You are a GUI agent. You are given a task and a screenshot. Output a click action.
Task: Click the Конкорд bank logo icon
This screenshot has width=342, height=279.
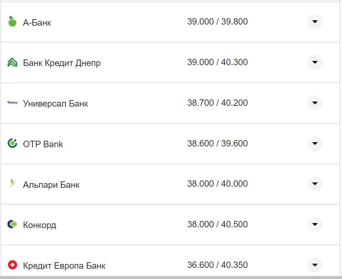coord(12,224)
